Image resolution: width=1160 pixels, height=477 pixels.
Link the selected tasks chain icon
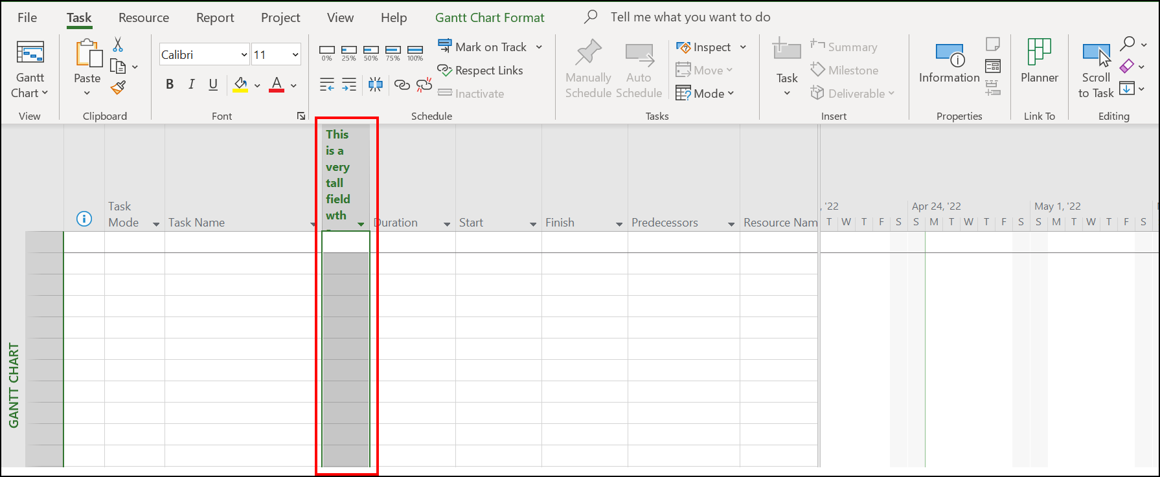tap(402, 85)
